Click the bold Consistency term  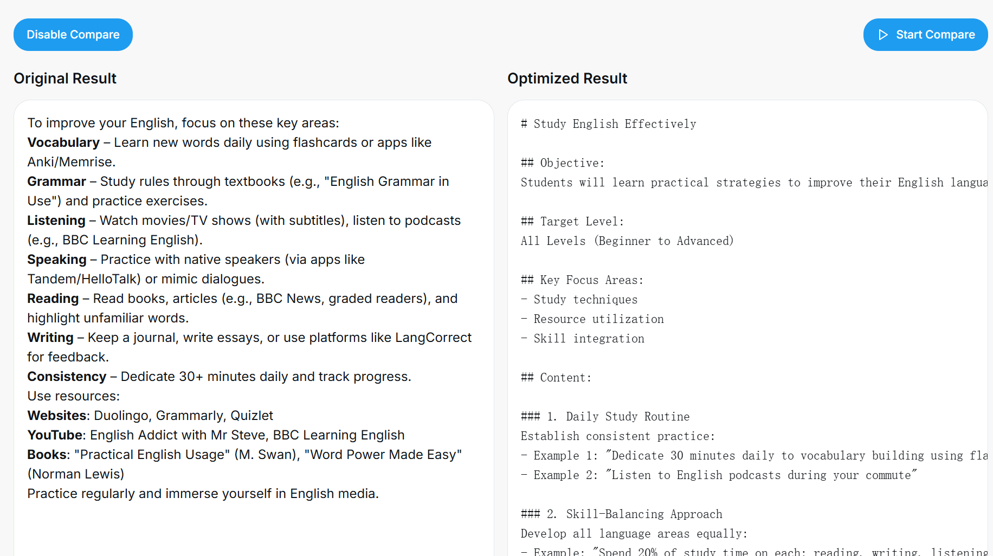click(67, 377)
